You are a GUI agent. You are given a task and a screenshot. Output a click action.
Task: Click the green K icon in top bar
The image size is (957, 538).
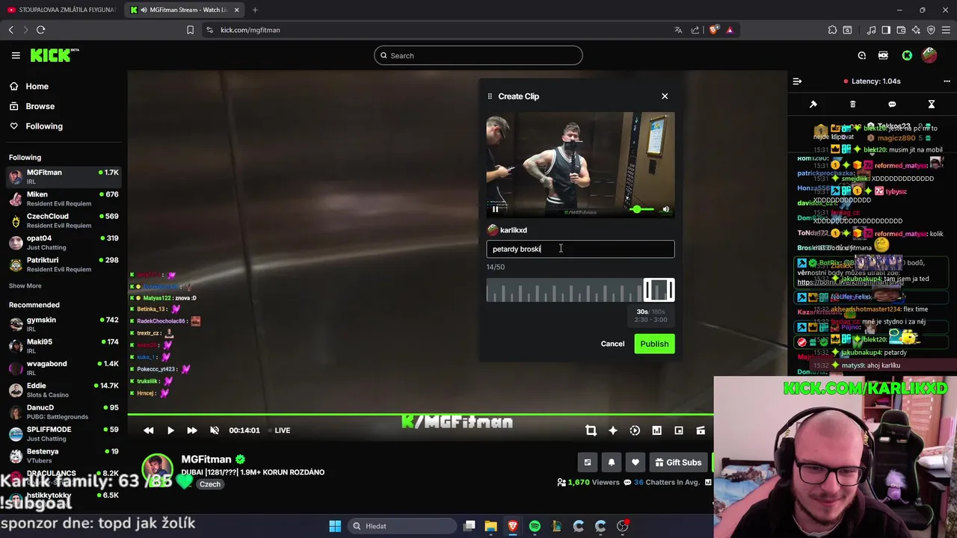tap(907, 55)
